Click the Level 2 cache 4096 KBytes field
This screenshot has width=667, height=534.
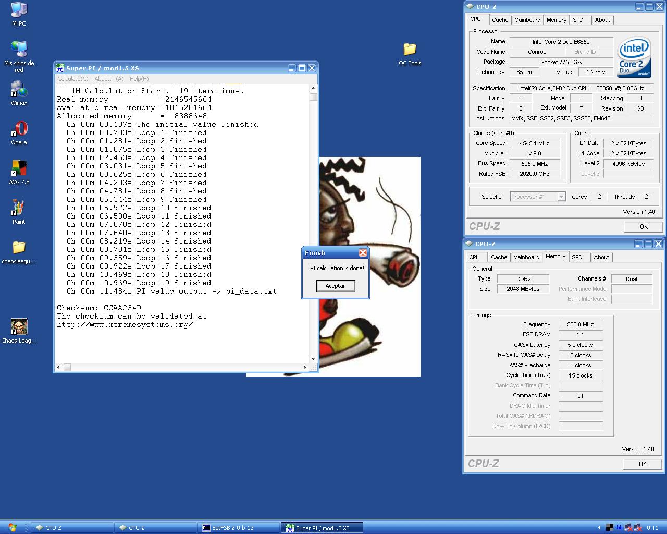628,164
